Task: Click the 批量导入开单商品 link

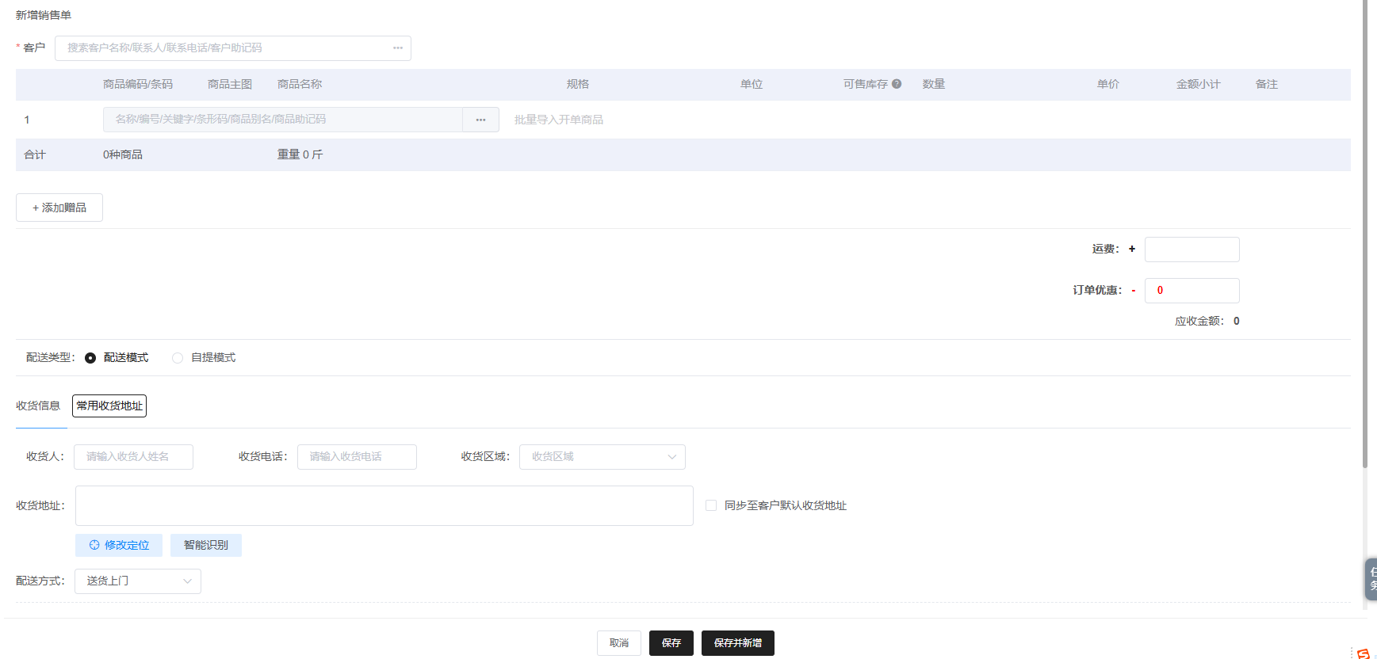Action: (558, 120)
